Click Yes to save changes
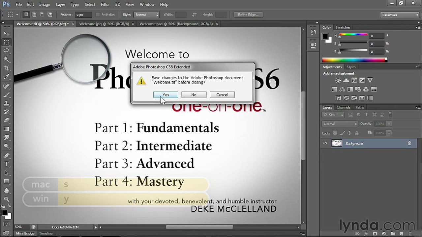Screen dimensions: 422x237 click(x=166, y=95)
